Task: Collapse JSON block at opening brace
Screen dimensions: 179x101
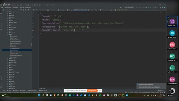Action: [x=39, y=13]
